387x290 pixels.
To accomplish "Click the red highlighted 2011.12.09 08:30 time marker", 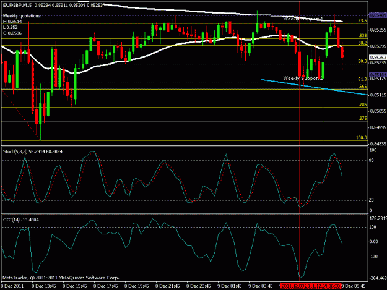I will (323, 286).
